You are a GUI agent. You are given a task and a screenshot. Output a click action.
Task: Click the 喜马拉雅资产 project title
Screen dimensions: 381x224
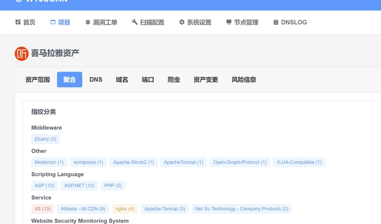[x=55, y=53]
